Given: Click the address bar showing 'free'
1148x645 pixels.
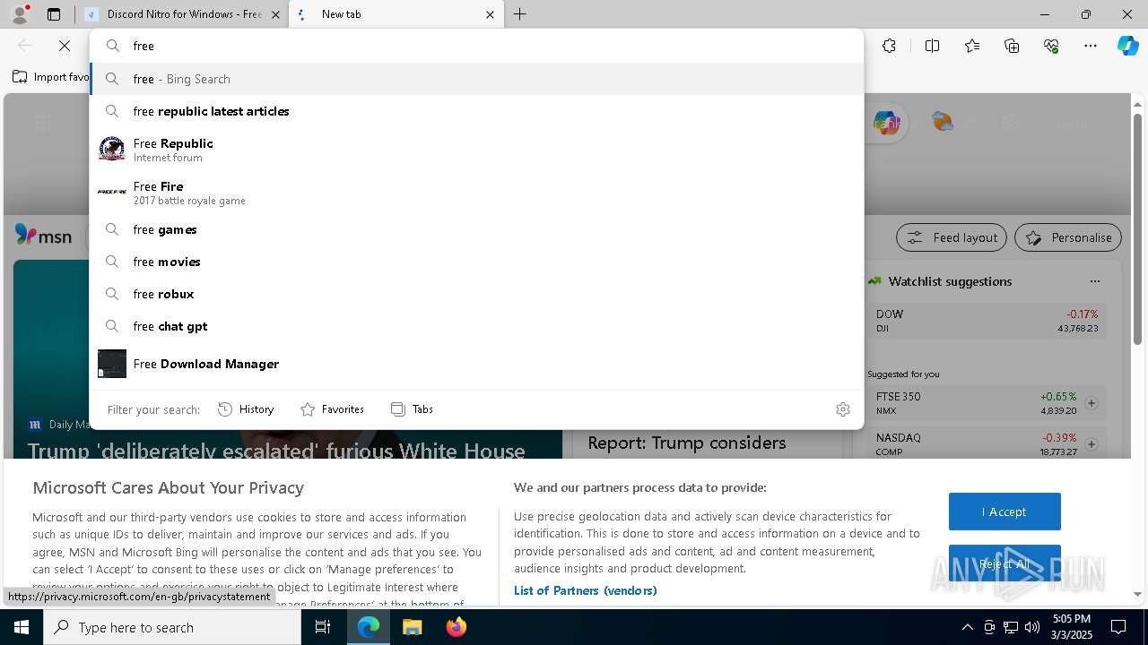Looking at the screenshot, I should [476, 46].
